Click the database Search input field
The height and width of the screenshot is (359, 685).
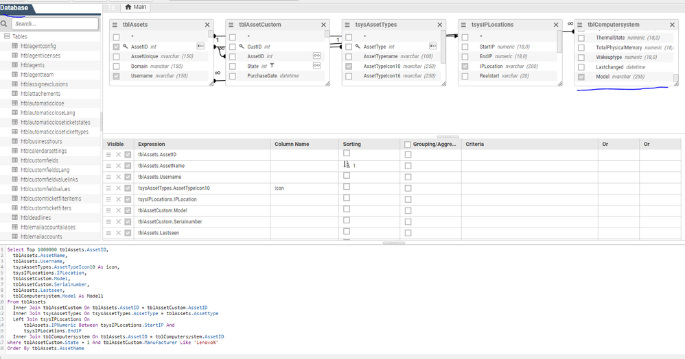53,23
